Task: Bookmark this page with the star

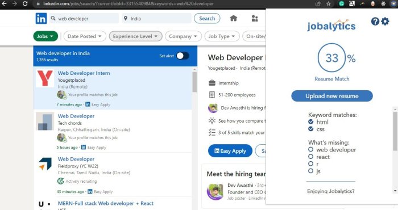Action: pos(329,4)
